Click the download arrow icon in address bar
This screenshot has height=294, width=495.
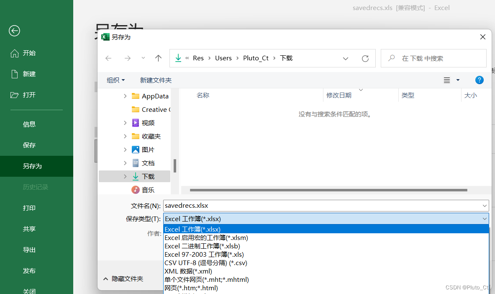point(178,58)
